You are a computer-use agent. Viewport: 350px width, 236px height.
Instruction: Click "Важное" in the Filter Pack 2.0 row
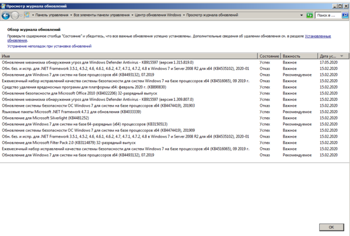pyautogui.click(x=290, y=143)
